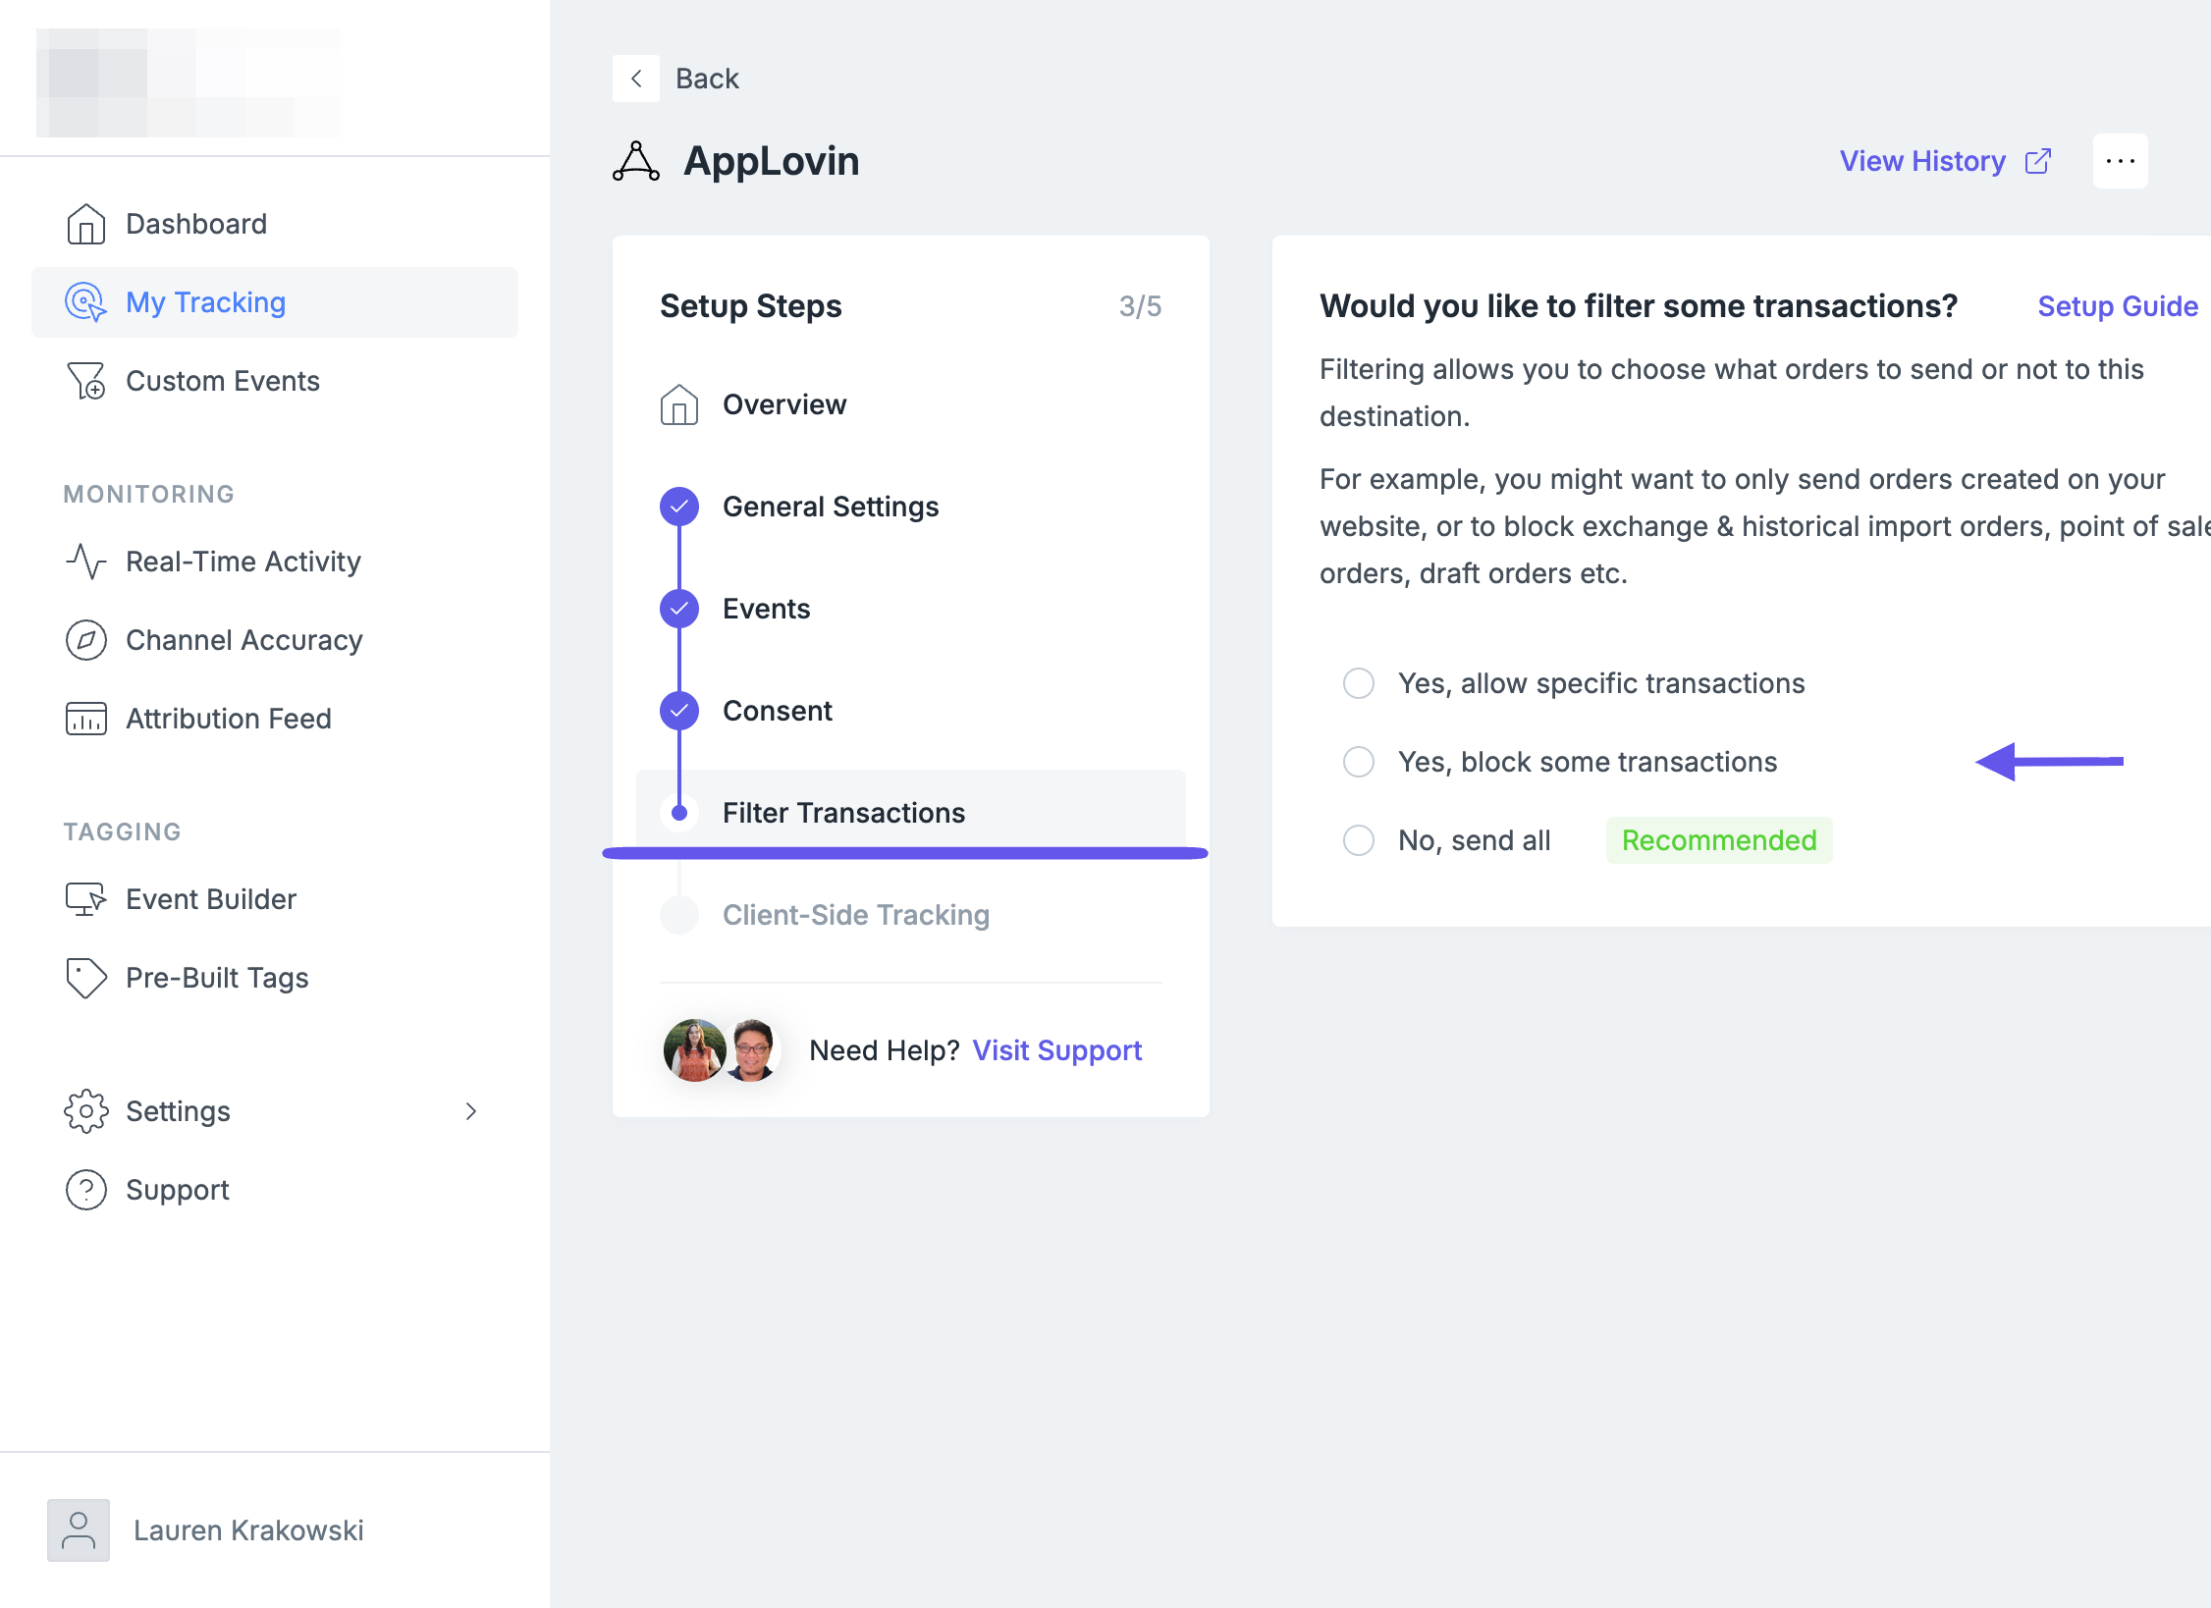
Task: Open the three-dot more options menu
Action: coord(2121,161)
